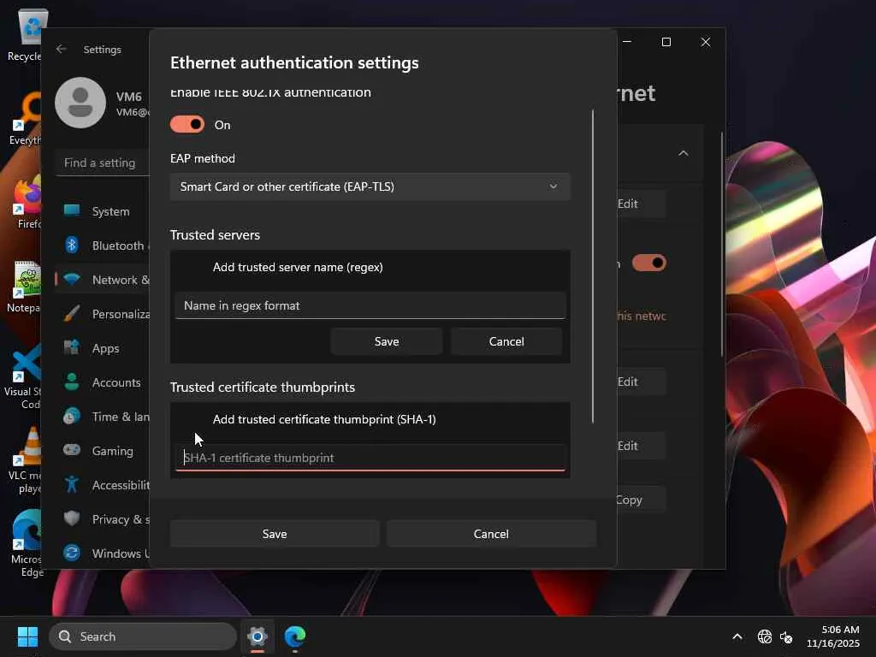This screenshot has width=876, height=657.
Task: Open the Start menu
Action: [x=27, y=636]
